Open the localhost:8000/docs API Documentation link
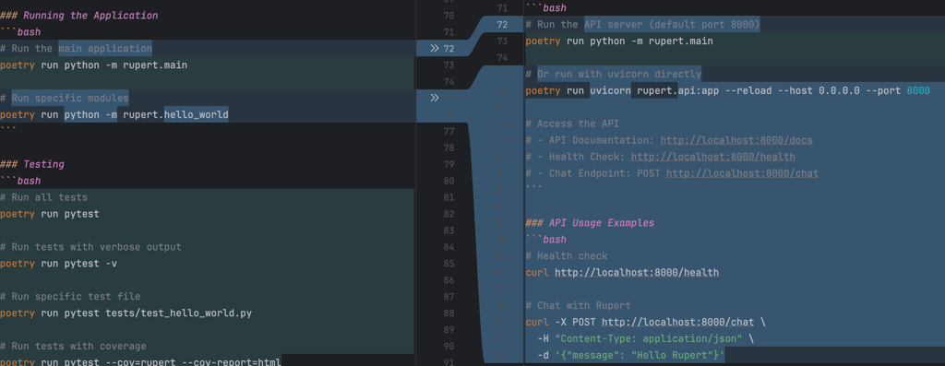The image size is (945, 366). tap(736, 140)
